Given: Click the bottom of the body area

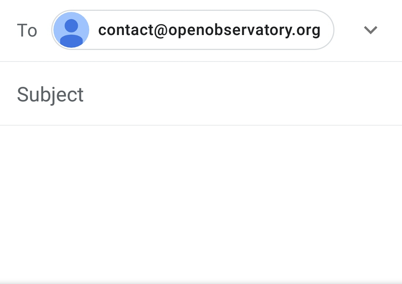Looking at the screenshot, I should tap(201, 268).
